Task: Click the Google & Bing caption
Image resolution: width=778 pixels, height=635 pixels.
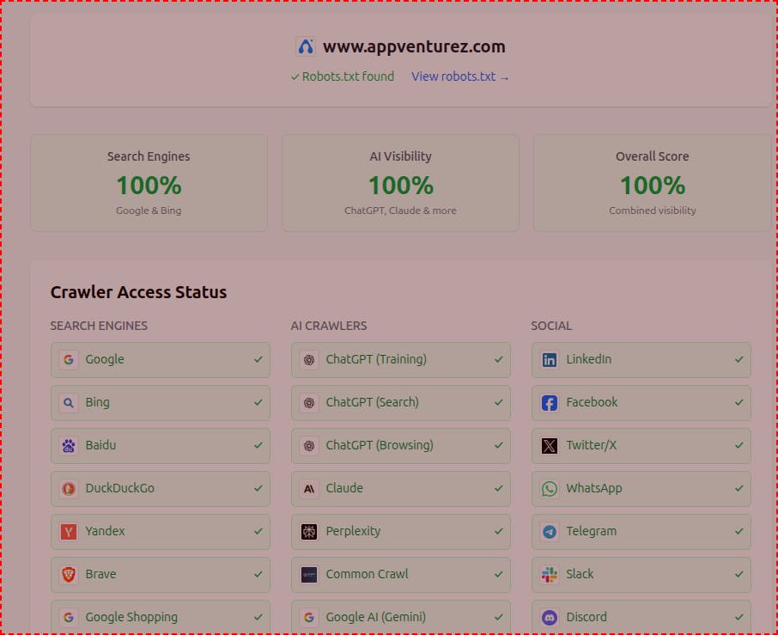Action: pos(149,211)
